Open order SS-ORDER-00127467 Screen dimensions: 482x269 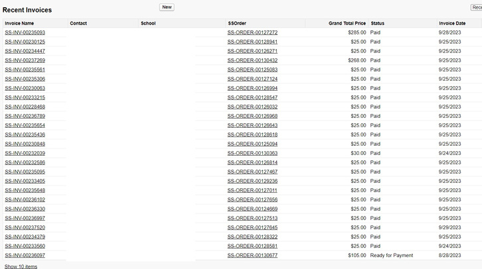point(252,172)
